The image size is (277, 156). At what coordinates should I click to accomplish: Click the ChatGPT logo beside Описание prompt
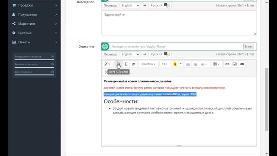click(x=105, y=46)
